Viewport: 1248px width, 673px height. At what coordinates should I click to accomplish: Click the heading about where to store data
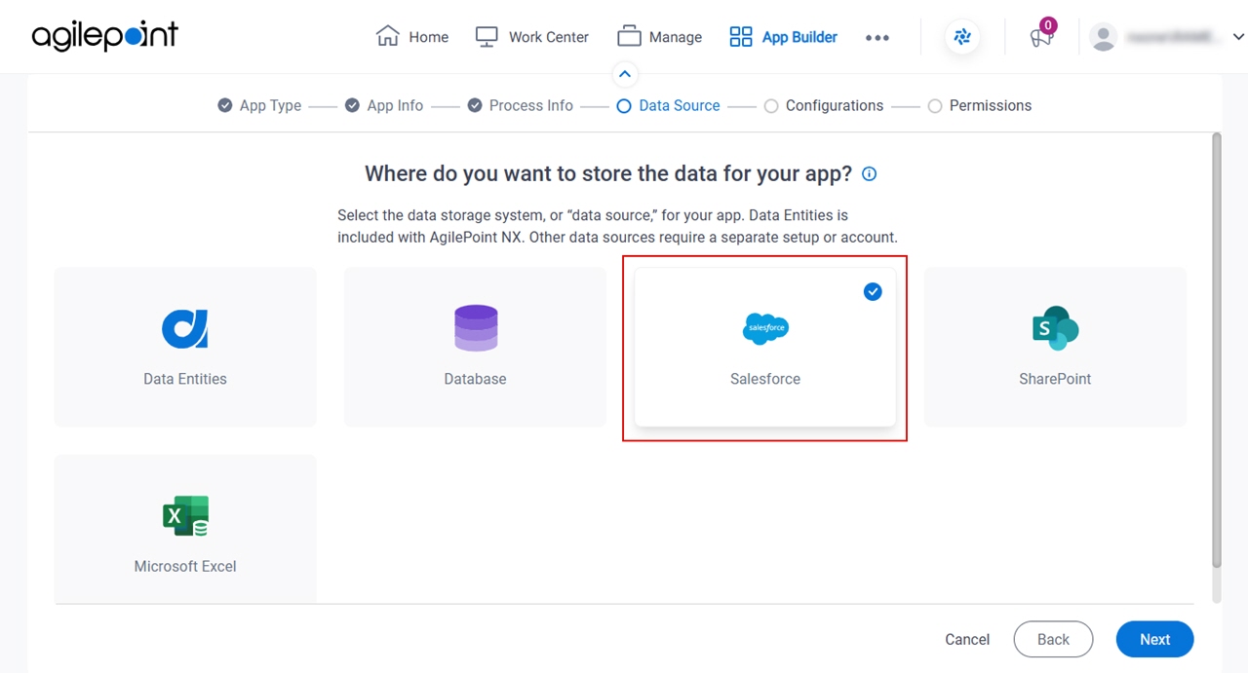point(608,173)
